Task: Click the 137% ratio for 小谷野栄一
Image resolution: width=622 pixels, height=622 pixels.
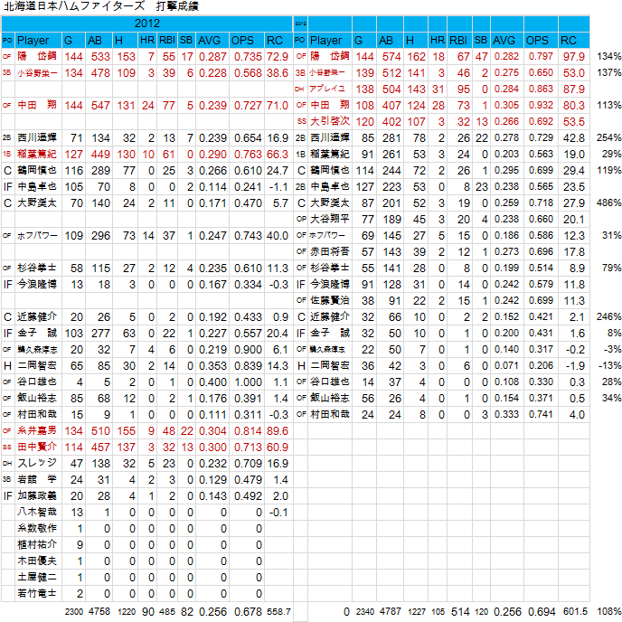Action: pos(608,72)
